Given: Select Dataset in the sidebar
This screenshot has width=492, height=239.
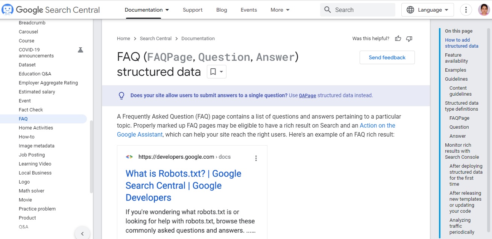Looking at the screenshot, I should click(27, 65).
